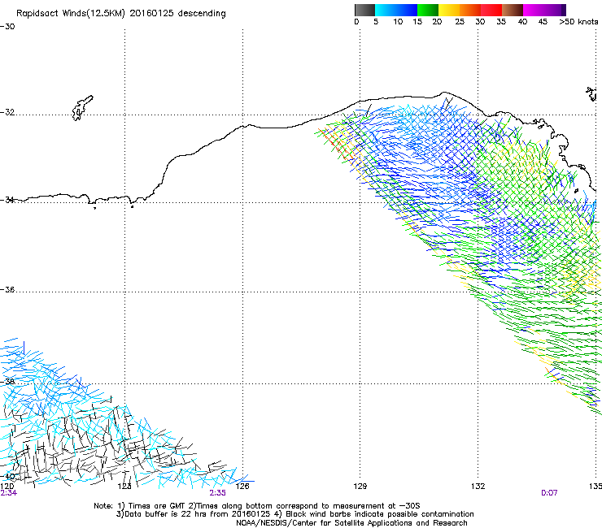Click the green 15-20 knots legend segment
The image size is (602, 528).
click(428, 10)
